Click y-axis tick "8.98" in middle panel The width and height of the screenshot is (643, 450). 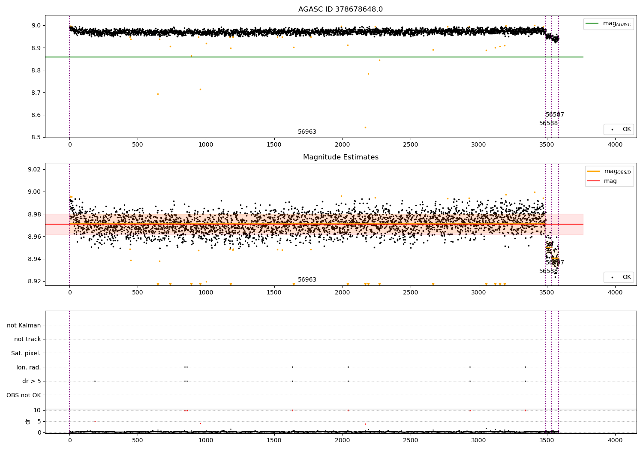pos(34,214)
